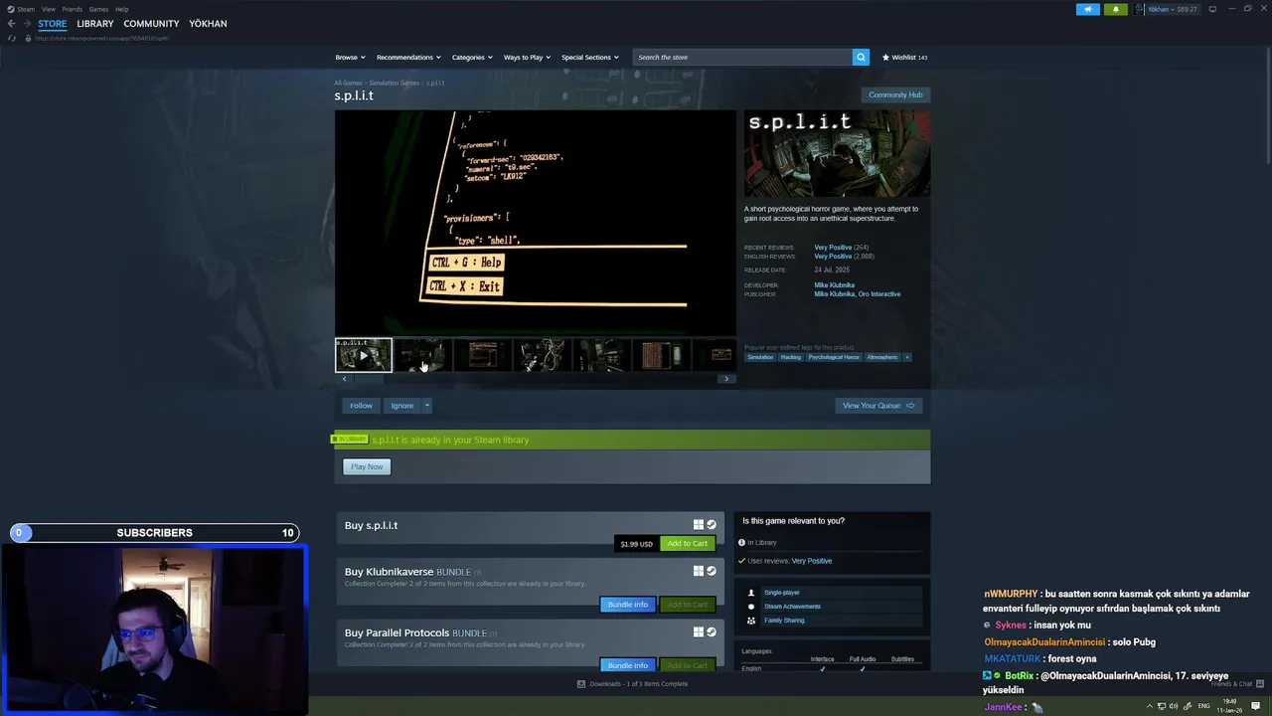Click the Windows icon on Klubnikaverse bundle
This screenshot has width=1272, height=716.
(x=699, y=571)
